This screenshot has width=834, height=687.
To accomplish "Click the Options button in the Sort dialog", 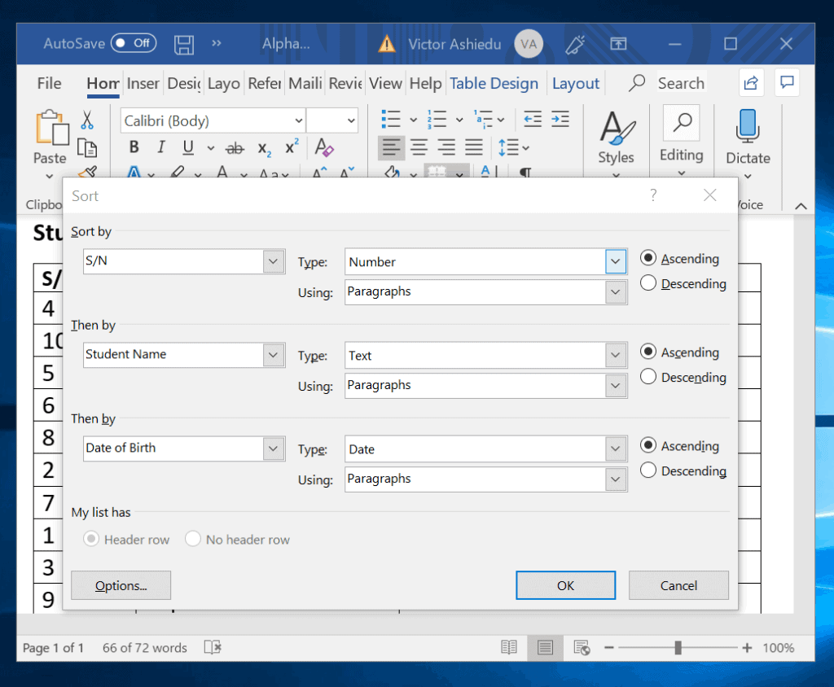I will point(121,585).
